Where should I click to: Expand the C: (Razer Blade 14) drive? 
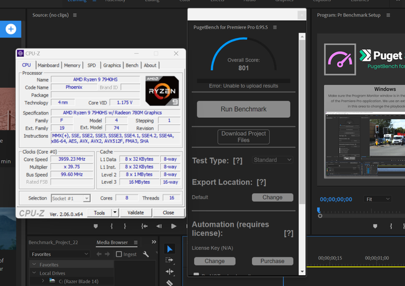pyautogui.click(x=43, y=281)
